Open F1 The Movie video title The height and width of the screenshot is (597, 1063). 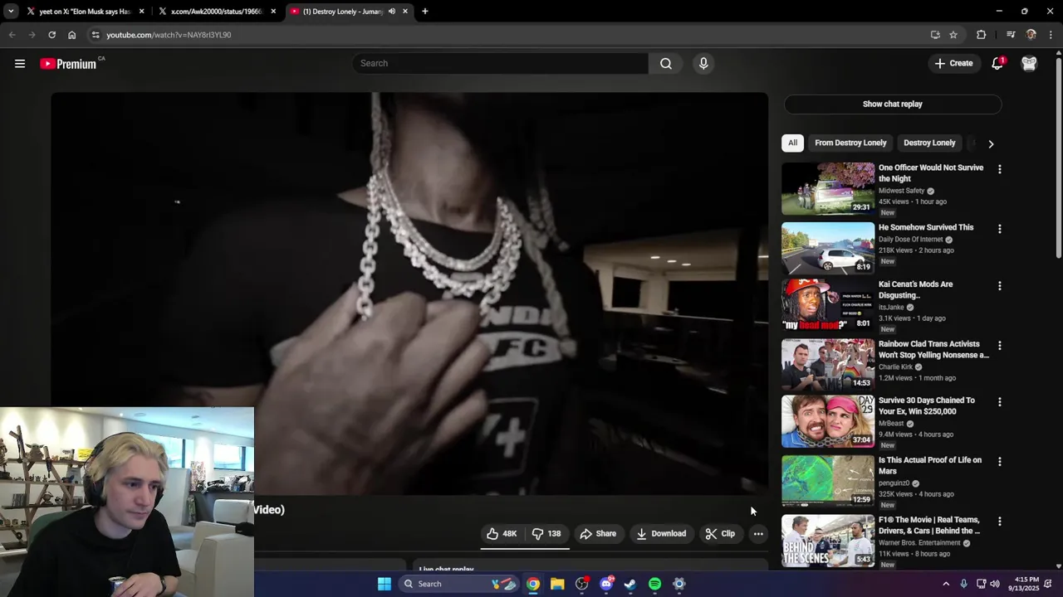[x=929, y=525]
